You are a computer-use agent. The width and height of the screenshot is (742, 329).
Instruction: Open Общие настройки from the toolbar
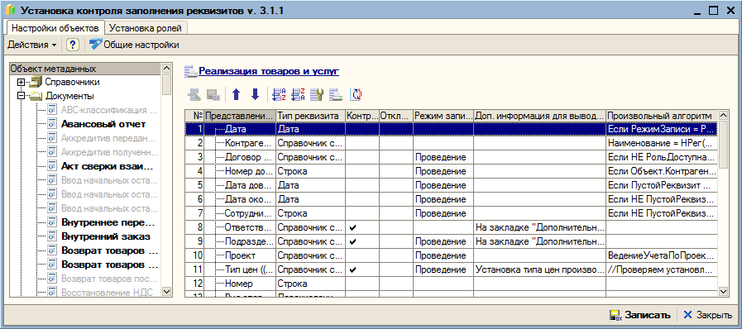pyautogui.click(x=134, y=45)
